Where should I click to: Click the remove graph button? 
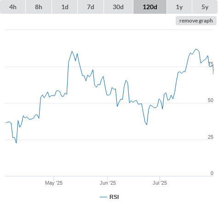click(196, 21)
